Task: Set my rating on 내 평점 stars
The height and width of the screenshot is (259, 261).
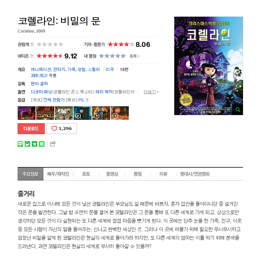Action: pyautogui.click(x=112, y=56)
